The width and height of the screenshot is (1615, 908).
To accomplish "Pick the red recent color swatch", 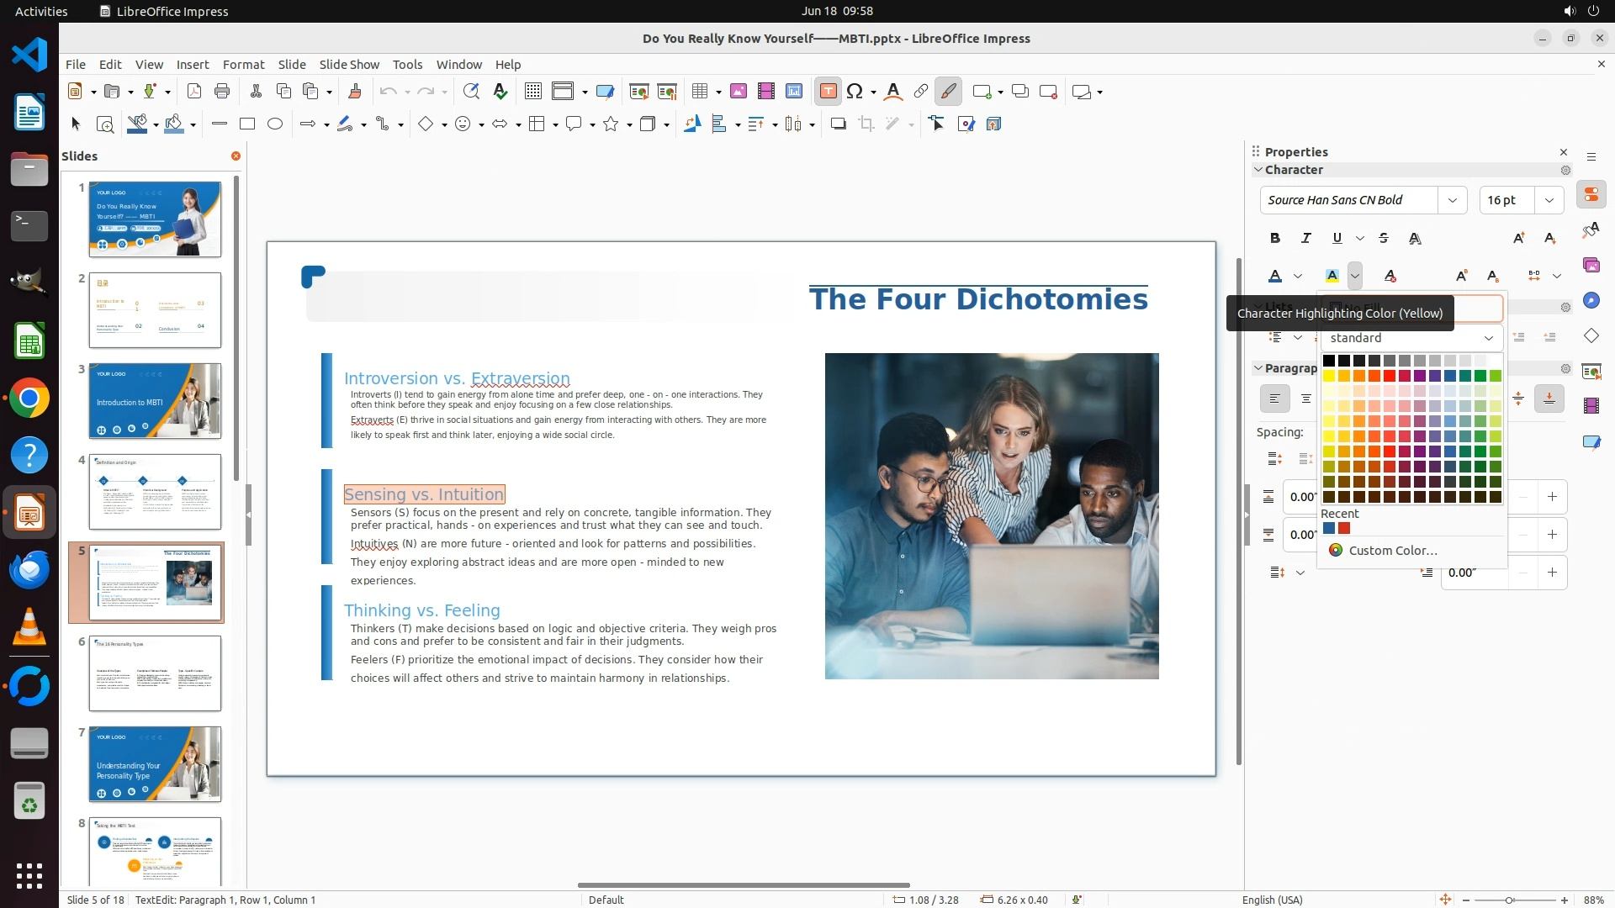I will pos(1344,529).
